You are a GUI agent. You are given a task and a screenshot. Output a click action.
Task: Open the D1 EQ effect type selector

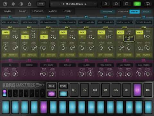pos(10,65)
